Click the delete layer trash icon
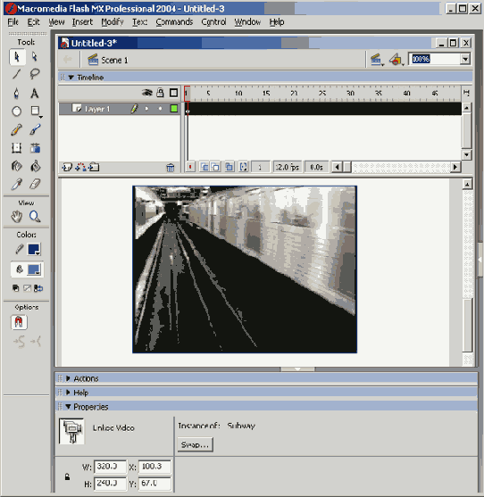Screen dimensions: 484x497 tap(171, 168)
